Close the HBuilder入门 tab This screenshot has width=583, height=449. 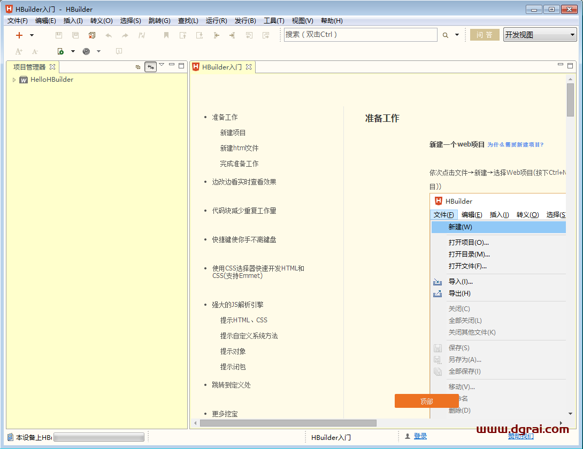point(249,66)
